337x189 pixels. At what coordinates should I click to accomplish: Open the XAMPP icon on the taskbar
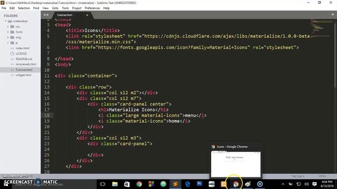point(223,184)
